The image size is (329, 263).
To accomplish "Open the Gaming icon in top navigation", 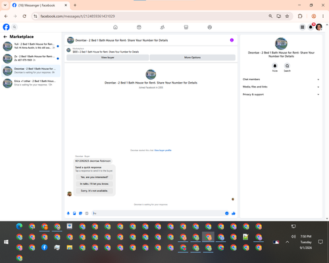I will [x=210, y=27].
